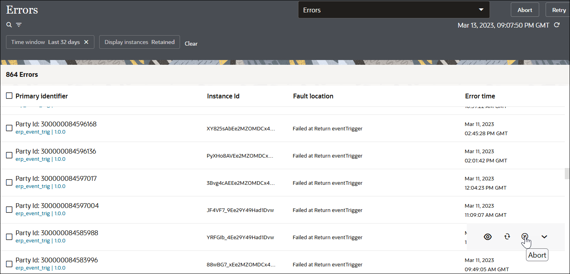Open the filter icon beside search

pos(19,25)
